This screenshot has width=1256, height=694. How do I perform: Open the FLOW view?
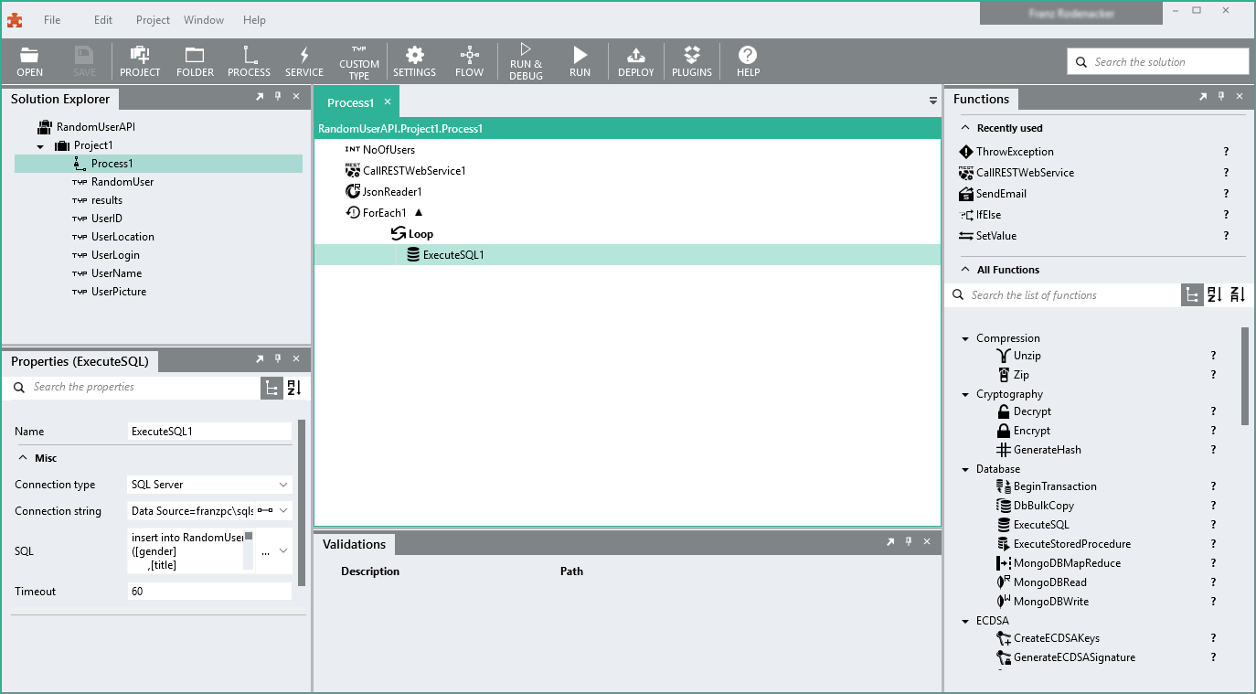[x=469, y=61]
